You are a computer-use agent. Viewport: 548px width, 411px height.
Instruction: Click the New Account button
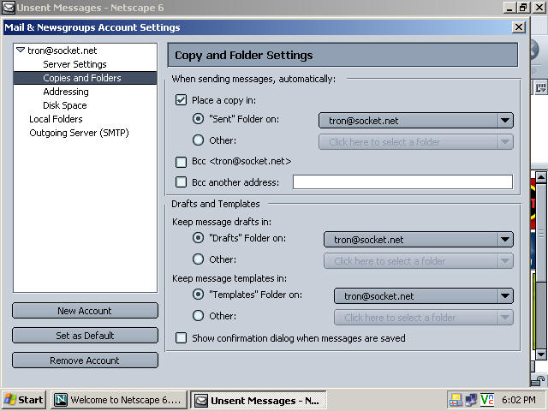point(85,311)
